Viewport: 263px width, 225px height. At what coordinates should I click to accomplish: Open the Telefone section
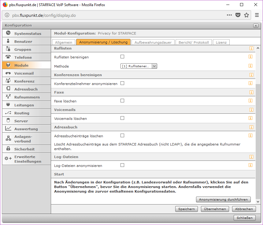coord(27,57)
